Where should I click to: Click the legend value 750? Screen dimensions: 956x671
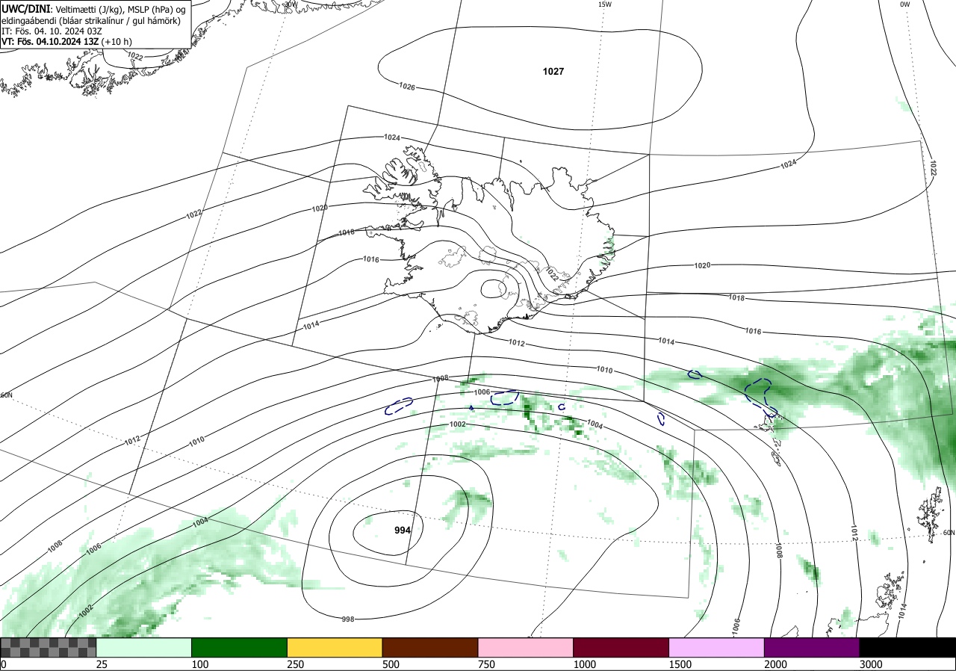486,664
